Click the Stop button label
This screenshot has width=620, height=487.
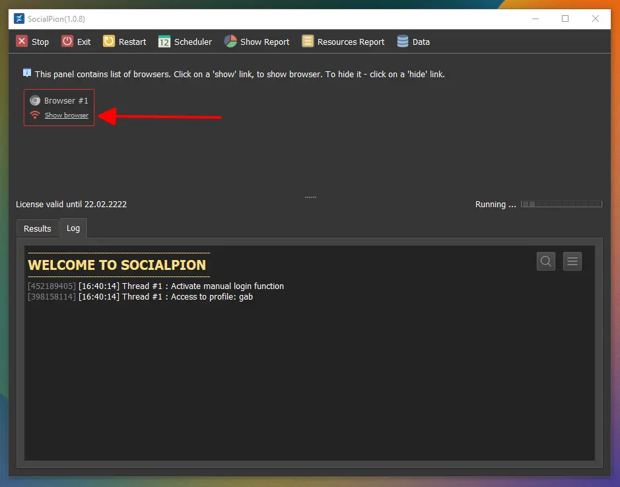pyautogui.click(x=40, y=42)
